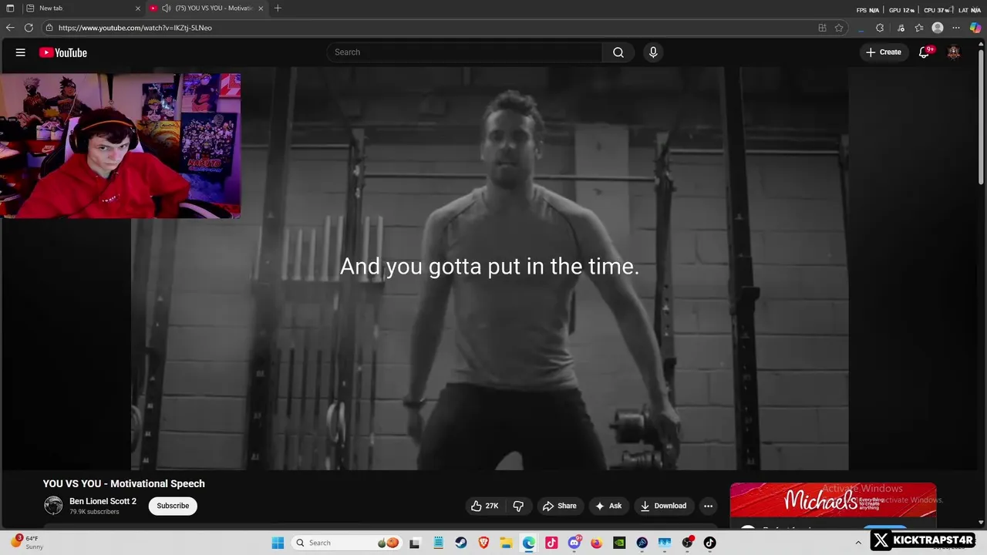Open the split screen/apps address bar icon
The image size is (987, 555).
coord(822,28)
